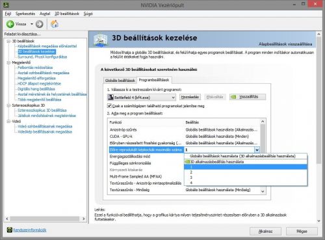Select the Energiagazdálkodási mód row
This screenshot has width=325, height=240.
146,157
